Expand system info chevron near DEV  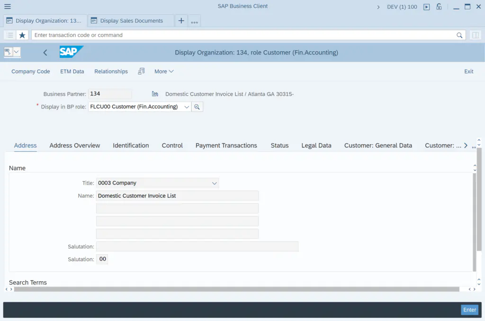(378, 7)
